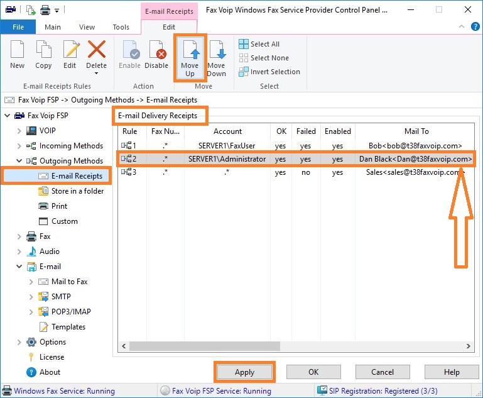Click the SIP Registration status bar entry

click(x=377, y=391)
